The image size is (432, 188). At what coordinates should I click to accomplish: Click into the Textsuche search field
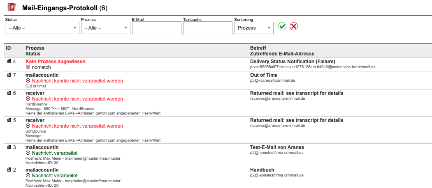(207, 28)
